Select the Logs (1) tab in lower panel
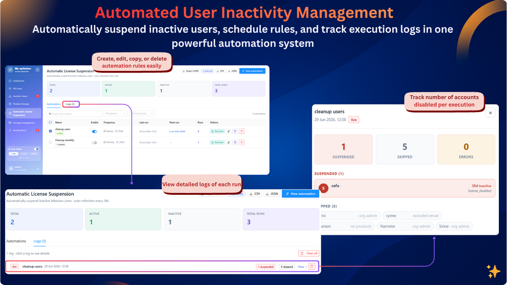This screenshot has width=507, height=285. click(x=40, y=241)
